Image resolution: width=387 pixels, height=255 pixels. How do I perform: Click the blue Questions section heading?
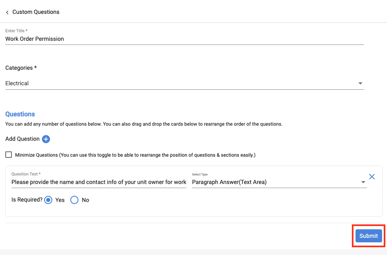click(20, 114)
